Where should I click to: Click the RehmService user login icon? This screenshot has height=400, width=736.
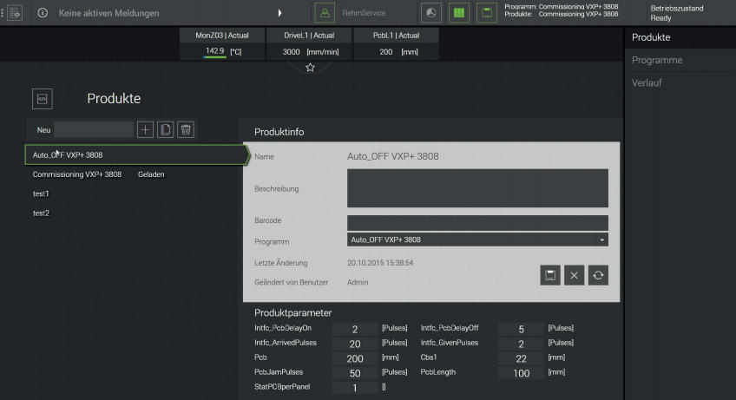325,13
